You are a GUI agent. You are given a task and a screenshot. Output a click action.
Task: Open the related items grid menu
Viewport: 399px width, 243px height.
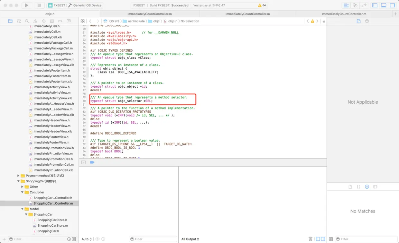coord(83,21)
